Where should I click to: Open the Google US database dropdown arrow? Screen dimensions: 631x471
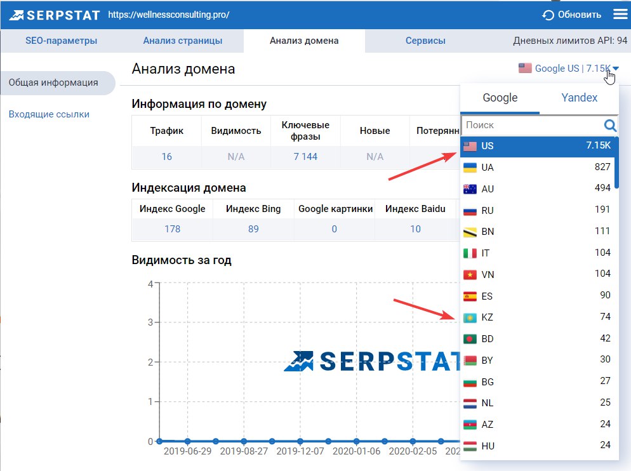[616, 69]
